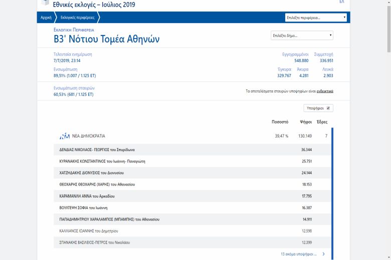Open Εκλογικές περιφέρειες breadcrumb
Image resolution: width=391 pixels, height=260 pixels.
tap(78, 17)
